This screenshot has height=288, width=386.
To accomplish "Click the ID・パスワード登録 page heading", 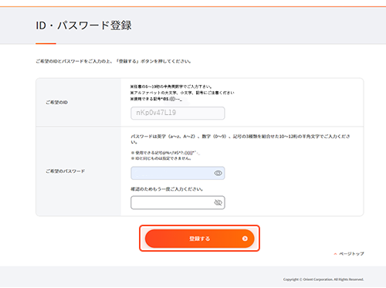I will (83, 25).
